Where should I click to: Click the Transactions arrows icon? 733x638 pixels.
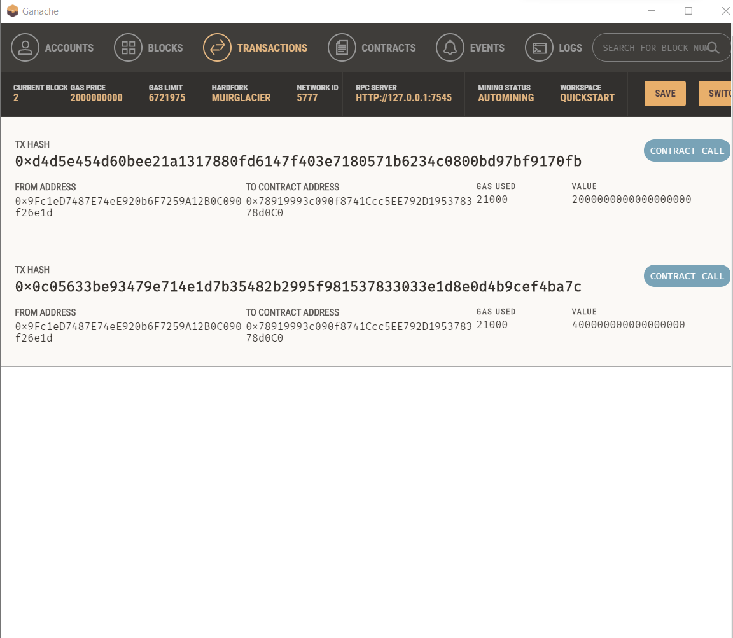click(216, 47)
